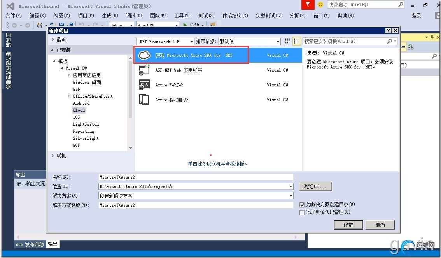Open the 工具箱 side tab
This screenshot has height=258, width=441.
click(9, 40)
